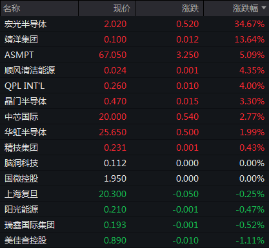
Task: Open 中芯国际 stock entry
Action: click(21, 117)
